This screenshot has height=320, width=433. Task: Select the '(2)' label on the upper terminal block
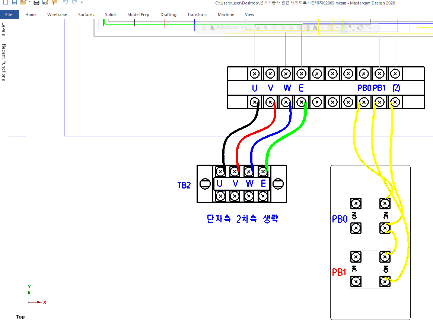click(x=396, y=88)
